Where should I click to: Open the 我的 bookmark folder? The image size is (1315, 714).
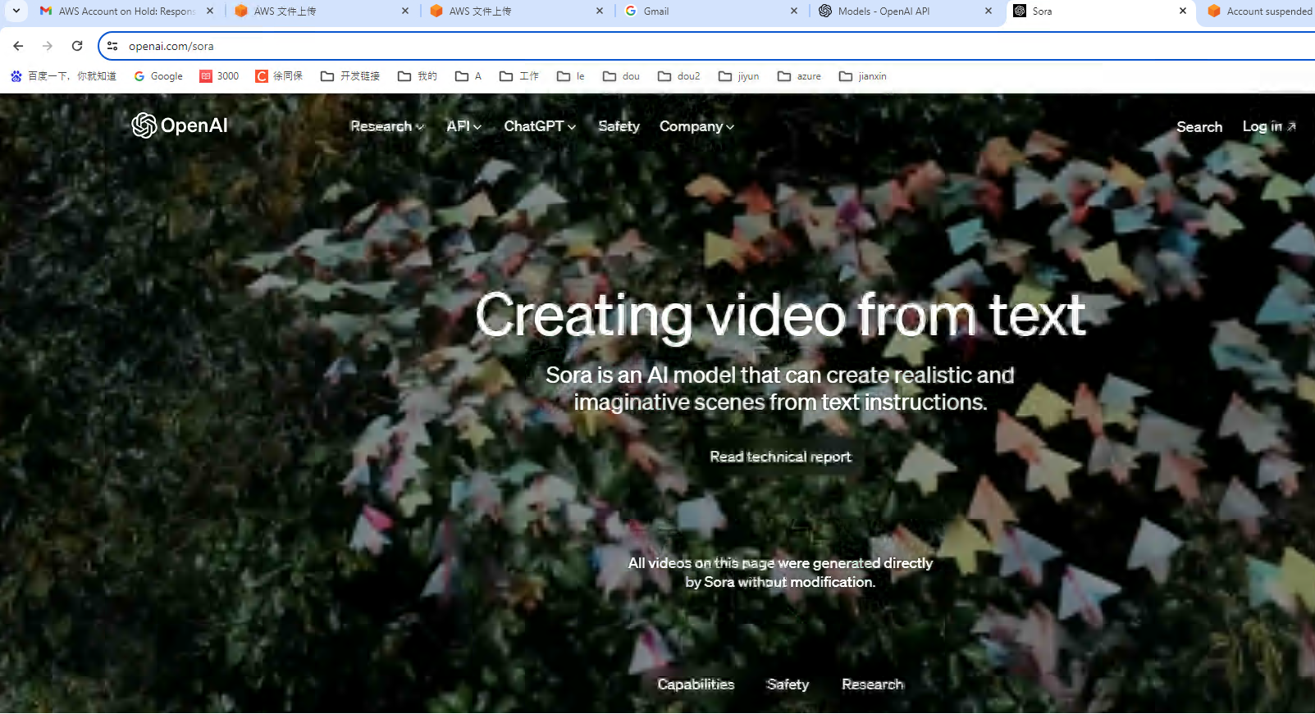tap(418, 76)
